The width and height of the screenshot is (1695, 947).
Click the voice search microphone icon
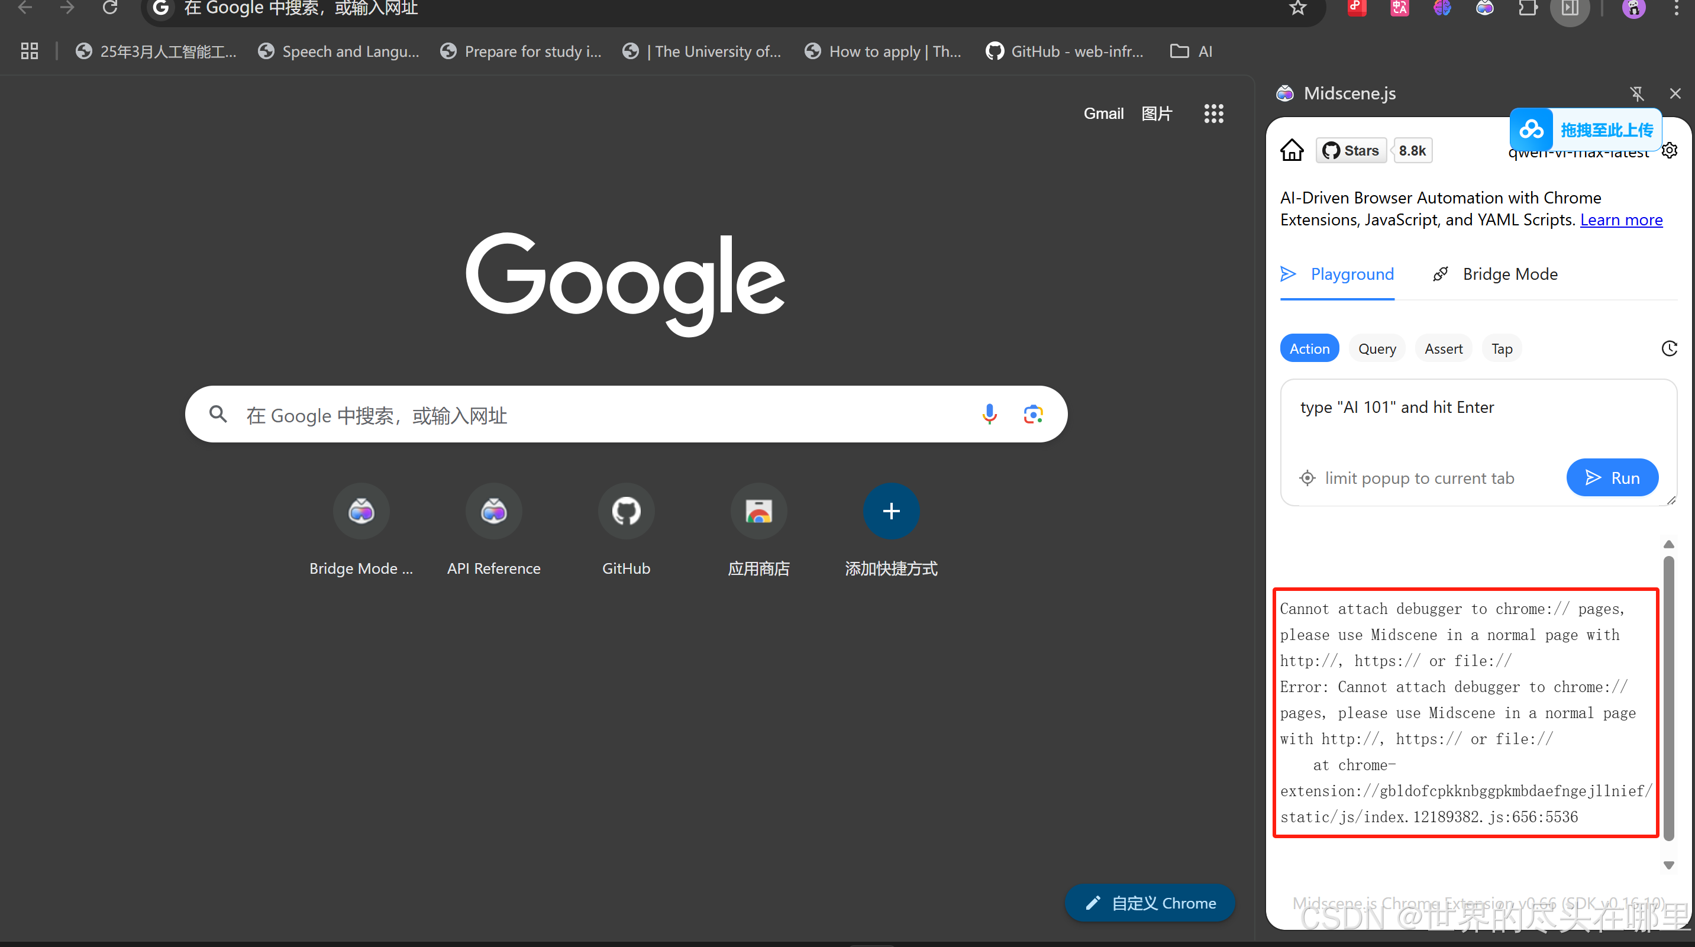tap(989, 414)
